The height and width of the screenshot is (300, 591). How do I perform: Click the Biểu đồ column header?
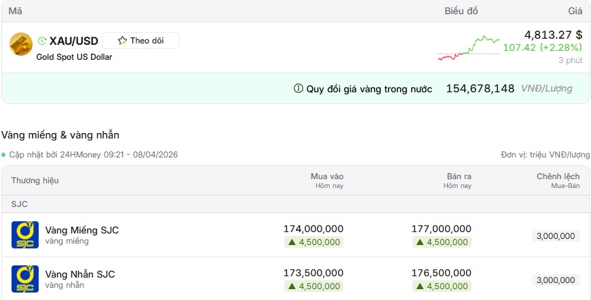click(x=461, y=11)
